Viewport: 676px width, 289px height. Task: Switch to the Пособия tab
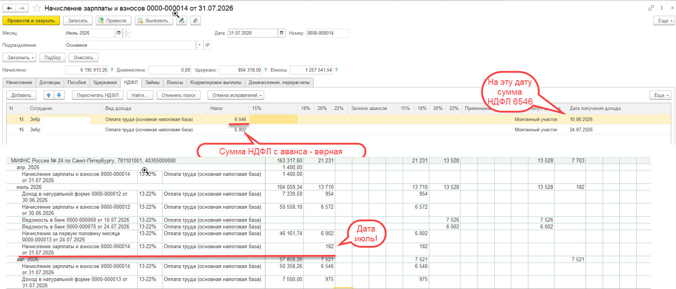[x=76, y=82]
